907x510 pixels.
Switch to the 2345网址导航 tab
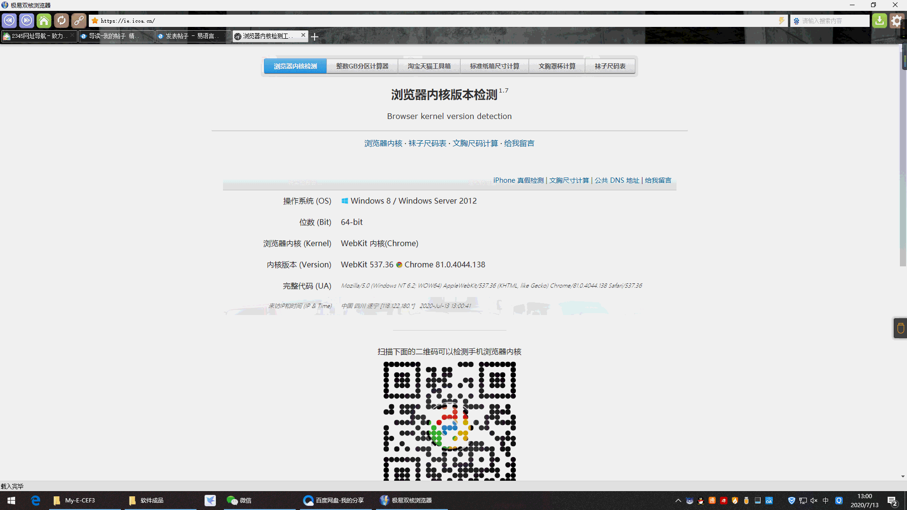(39, 36)
